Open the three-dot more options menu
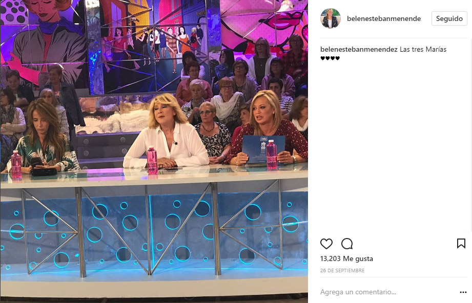Image resolution: width=472 pixels, height=303 pixels. click(463, 292)
